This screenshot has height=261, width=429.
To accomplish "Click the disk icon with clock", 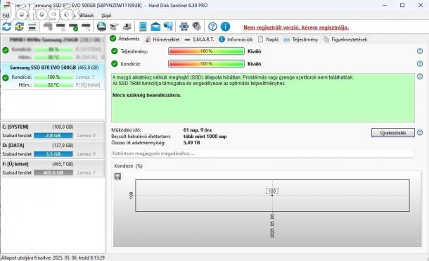I will [60, 27].
